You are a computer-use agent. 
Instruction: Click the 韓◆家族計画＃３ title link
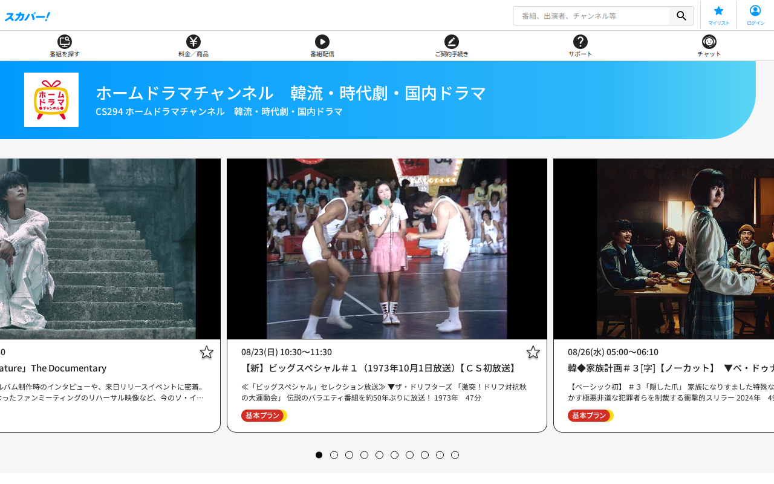point(671,368)
